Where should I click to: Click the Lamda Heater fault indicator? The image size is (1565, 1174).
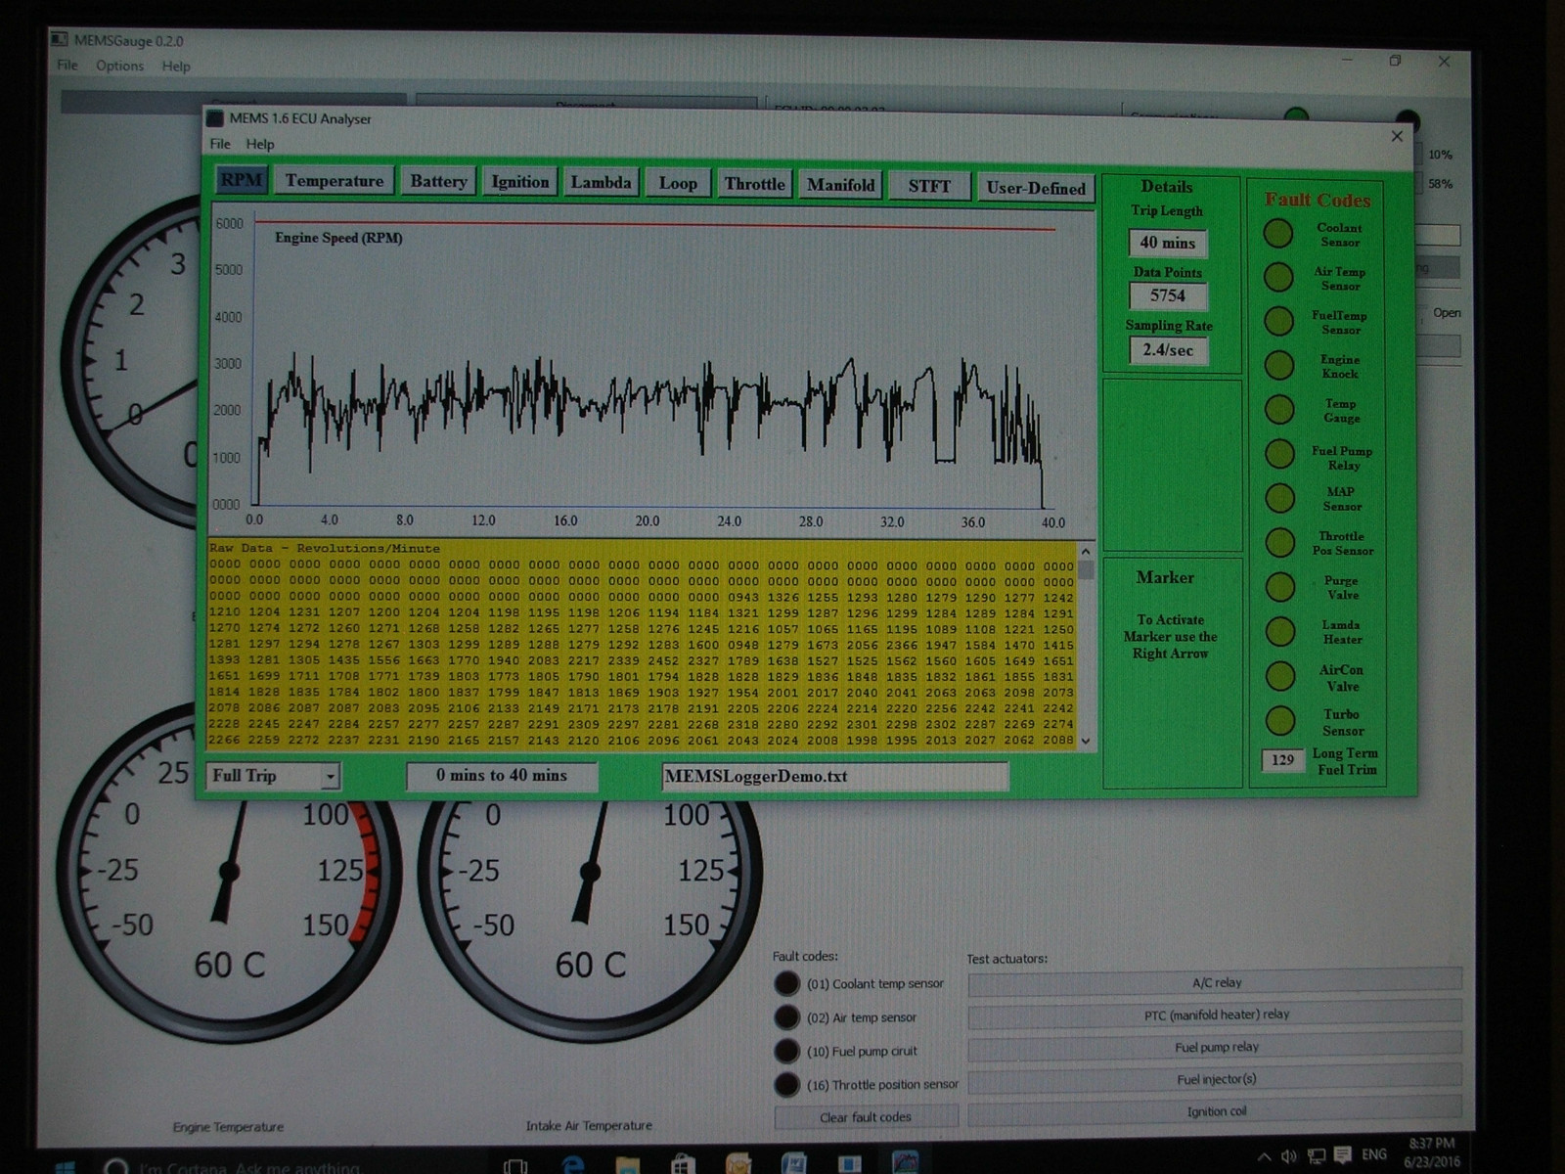(1280, 632)
